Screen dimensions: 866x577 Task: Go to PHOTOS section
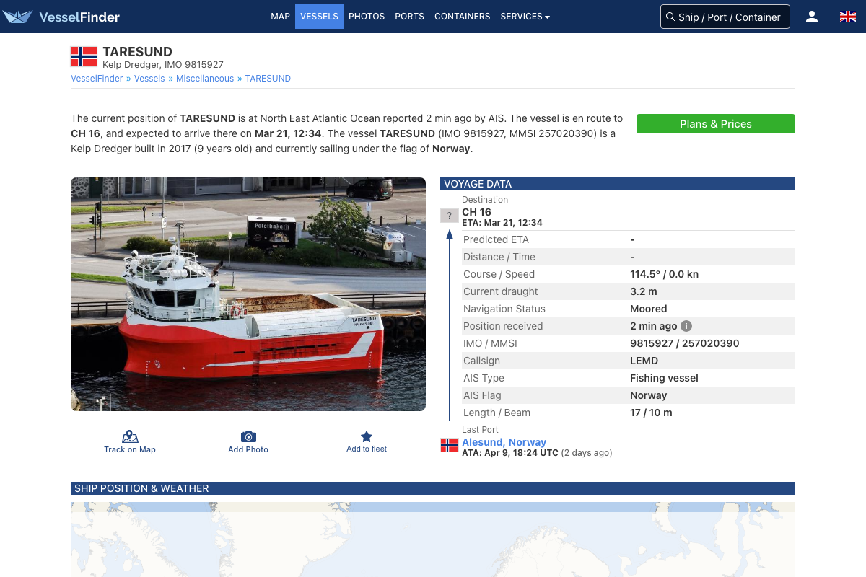point(367,17)
